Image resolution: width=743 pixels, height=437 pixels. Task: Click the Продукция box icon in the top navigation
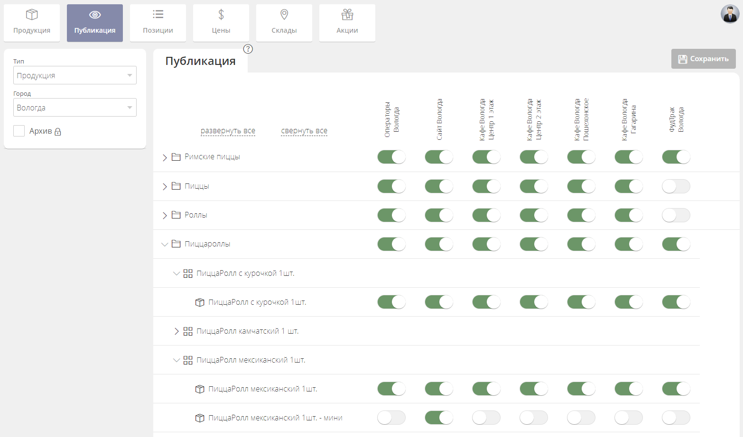(x=32, y=15)
